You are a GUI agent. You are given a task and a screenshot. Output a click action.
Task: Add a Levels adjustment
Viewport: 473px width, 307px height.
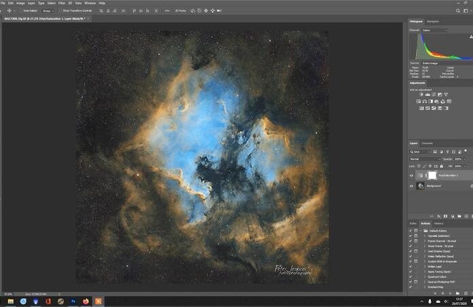click(427, 94)
